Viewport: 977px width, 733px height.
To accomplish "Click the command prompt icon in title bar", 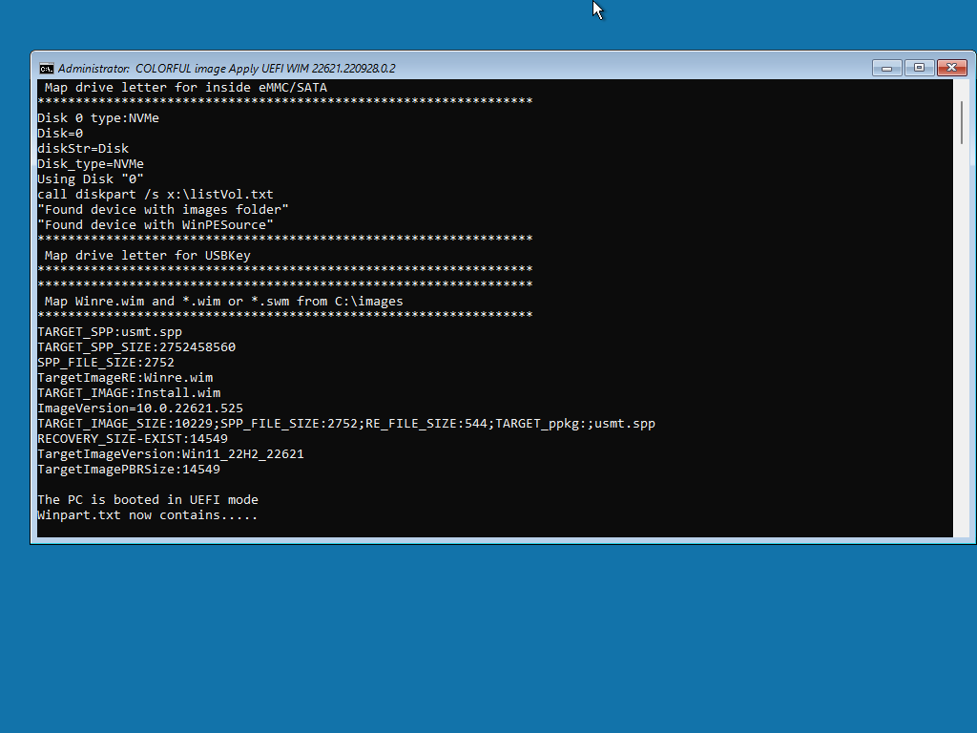I will click(x=47, y=69).
